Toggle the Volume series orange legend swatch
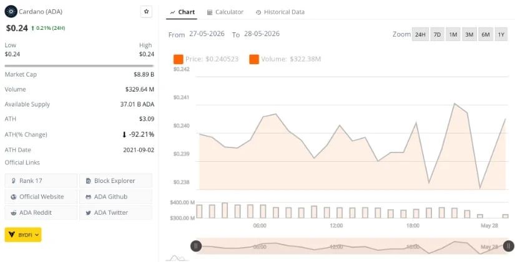Viewport: 515px width, 262px height. 254,59
